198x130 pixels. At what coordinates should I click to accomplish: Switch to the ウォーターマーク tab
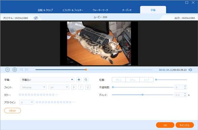coord(100,10)
